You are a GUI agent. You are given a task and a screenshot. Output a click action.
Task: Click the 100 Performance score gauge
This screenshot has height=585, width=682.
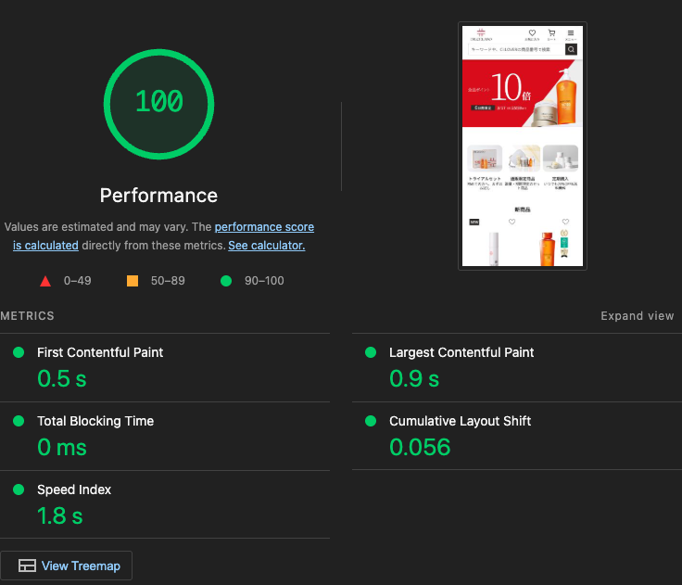[x=158, y=104]
